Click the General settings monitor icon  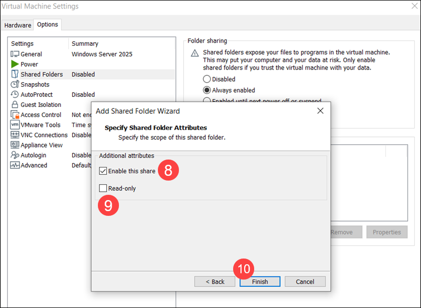pos(15,54)
